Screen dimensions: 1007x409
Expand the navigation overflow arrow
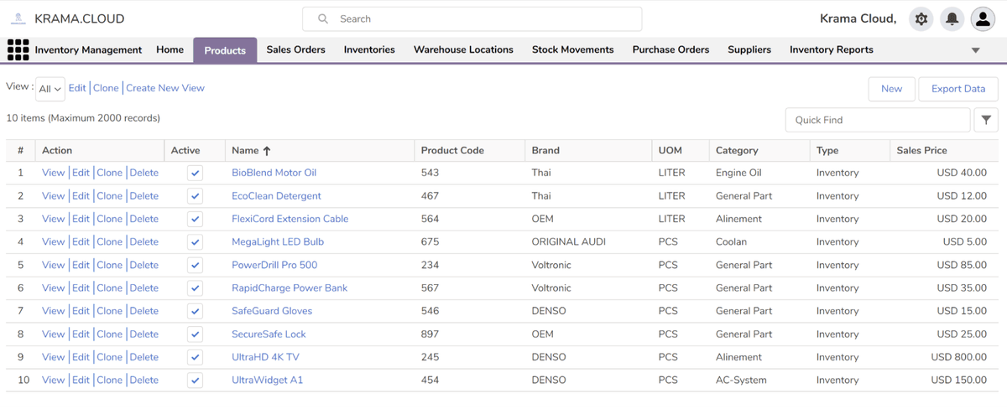click(975, 50)
